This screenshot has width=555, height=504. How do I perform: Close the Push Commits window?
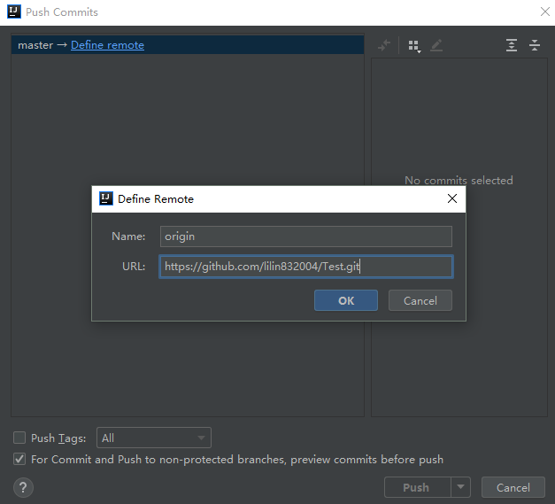pyautogui.click(x=545, y=12)
